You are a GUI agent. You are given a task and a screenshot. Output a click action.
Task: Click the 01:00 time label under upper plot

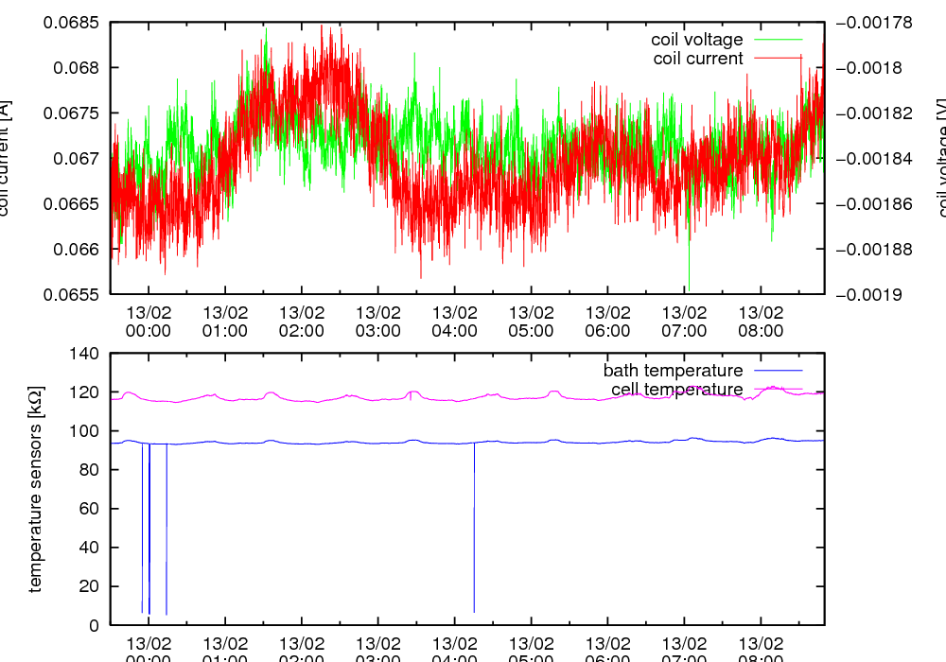225,322
